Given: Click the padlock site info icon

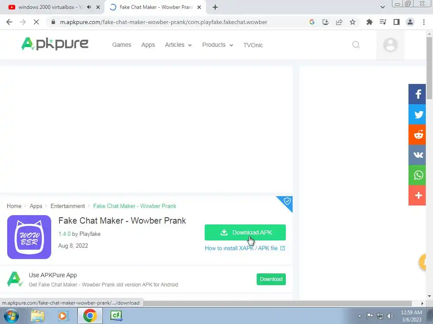Looking at the screenshot, I should click(53, 22).
